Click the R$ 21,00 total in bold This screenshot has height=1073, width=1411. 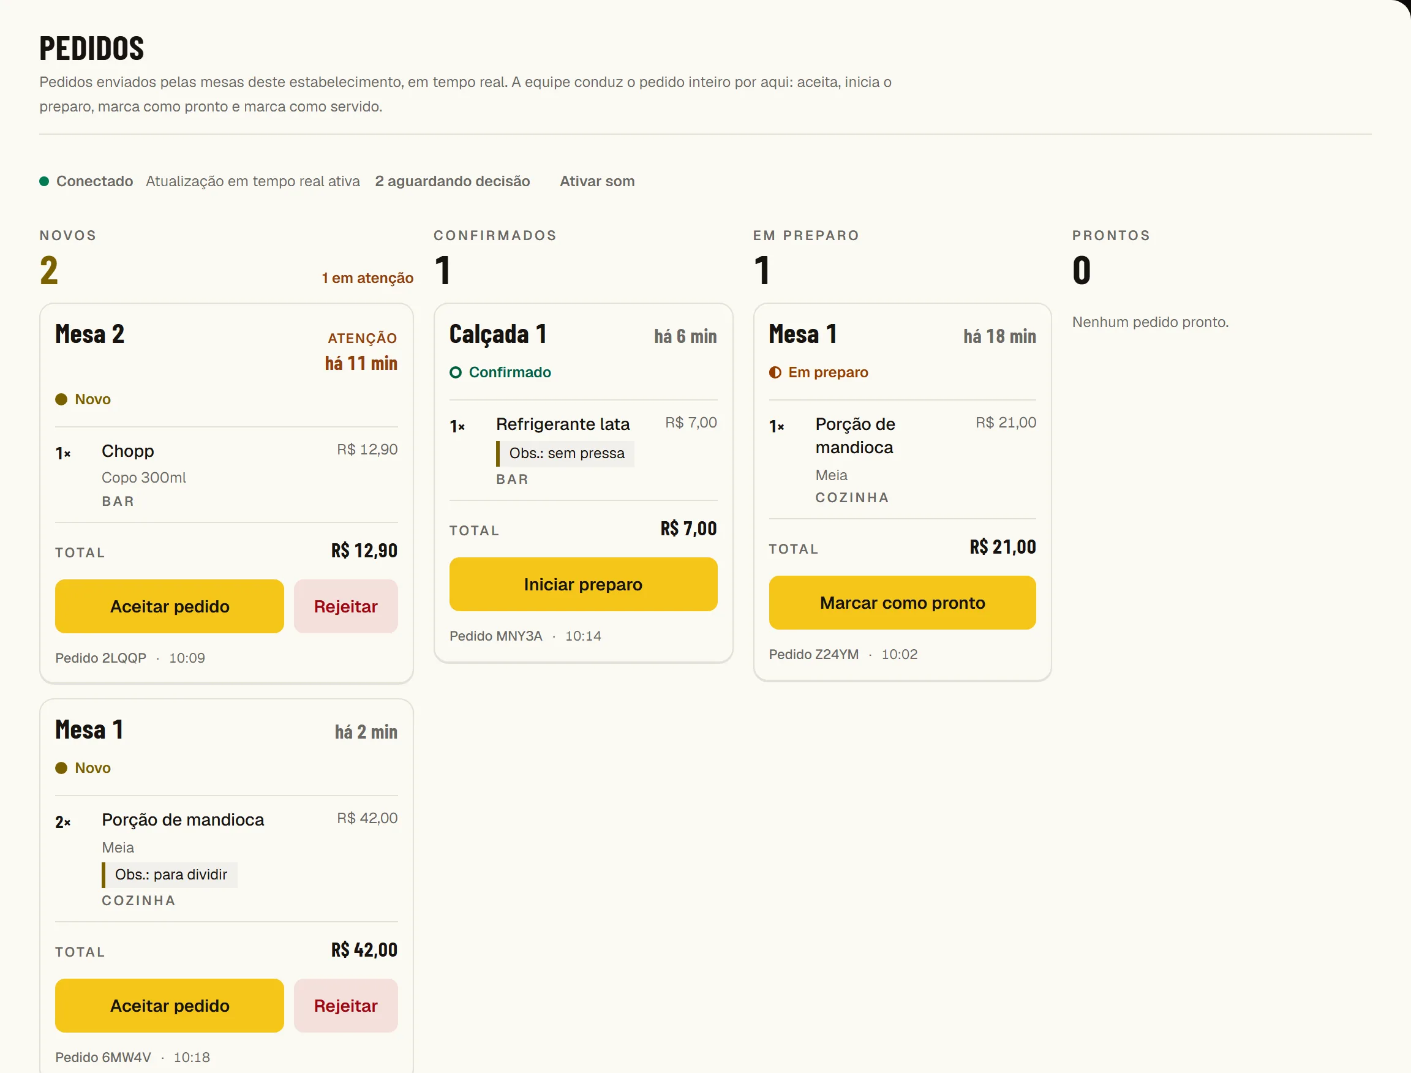pyautogui.click(x=1003, y=548)
